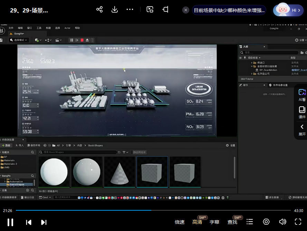Click the eject button in play toolbar
307x231 pixels.
click(87, 40)
